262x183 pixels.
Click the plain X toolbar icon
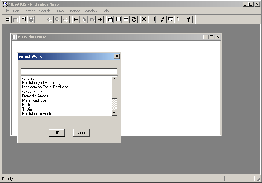tap(144, 19)
